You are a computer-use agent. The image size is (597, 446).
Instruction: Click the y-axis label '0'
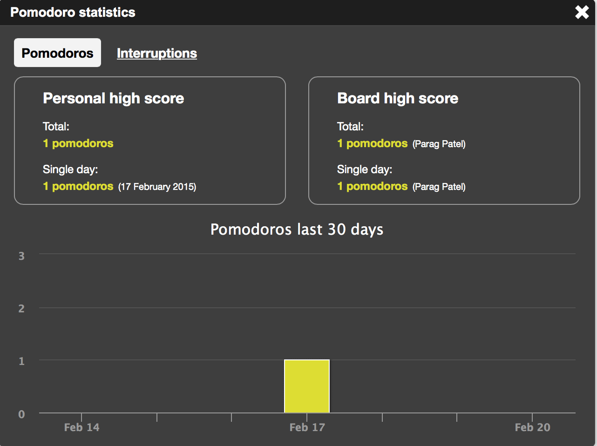click(x=21, y=414)
